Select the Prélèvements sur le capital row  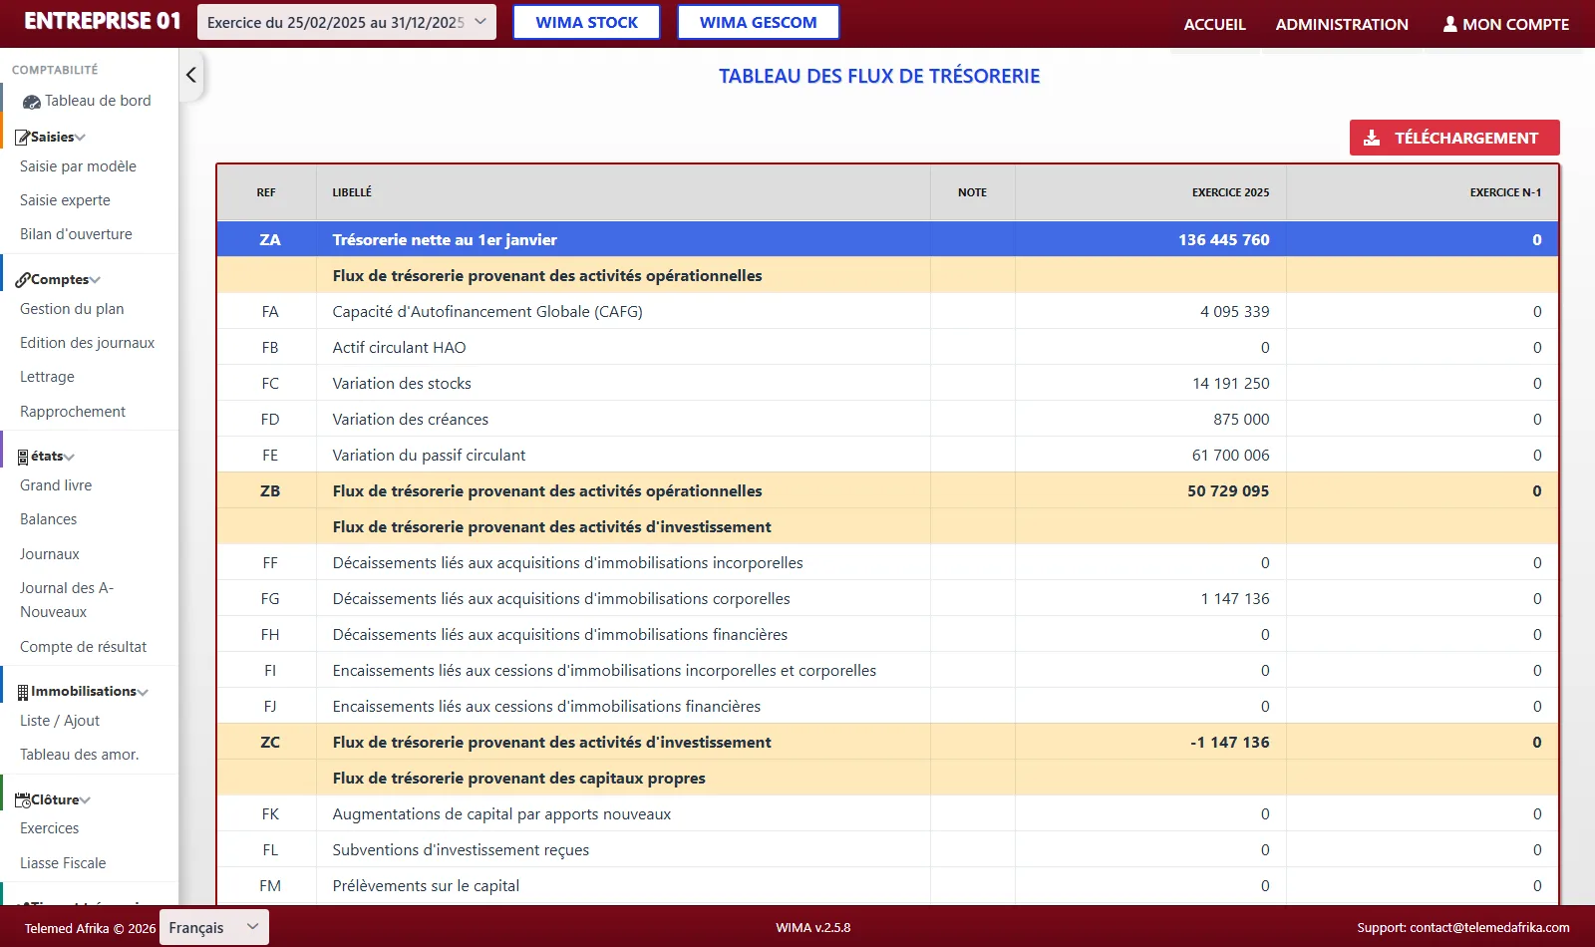tap(887, 885)
